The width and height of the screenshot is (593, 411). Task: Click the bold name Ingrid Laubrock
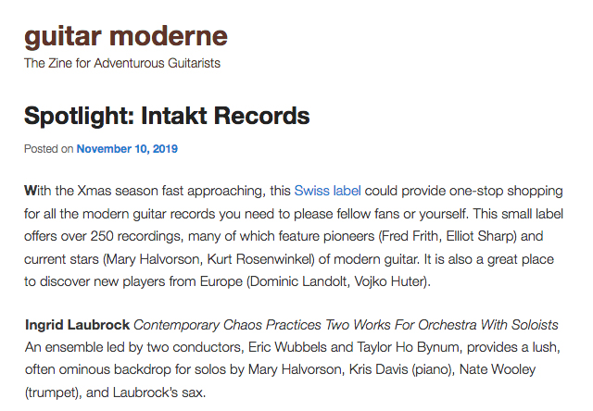tap(77, 325)
